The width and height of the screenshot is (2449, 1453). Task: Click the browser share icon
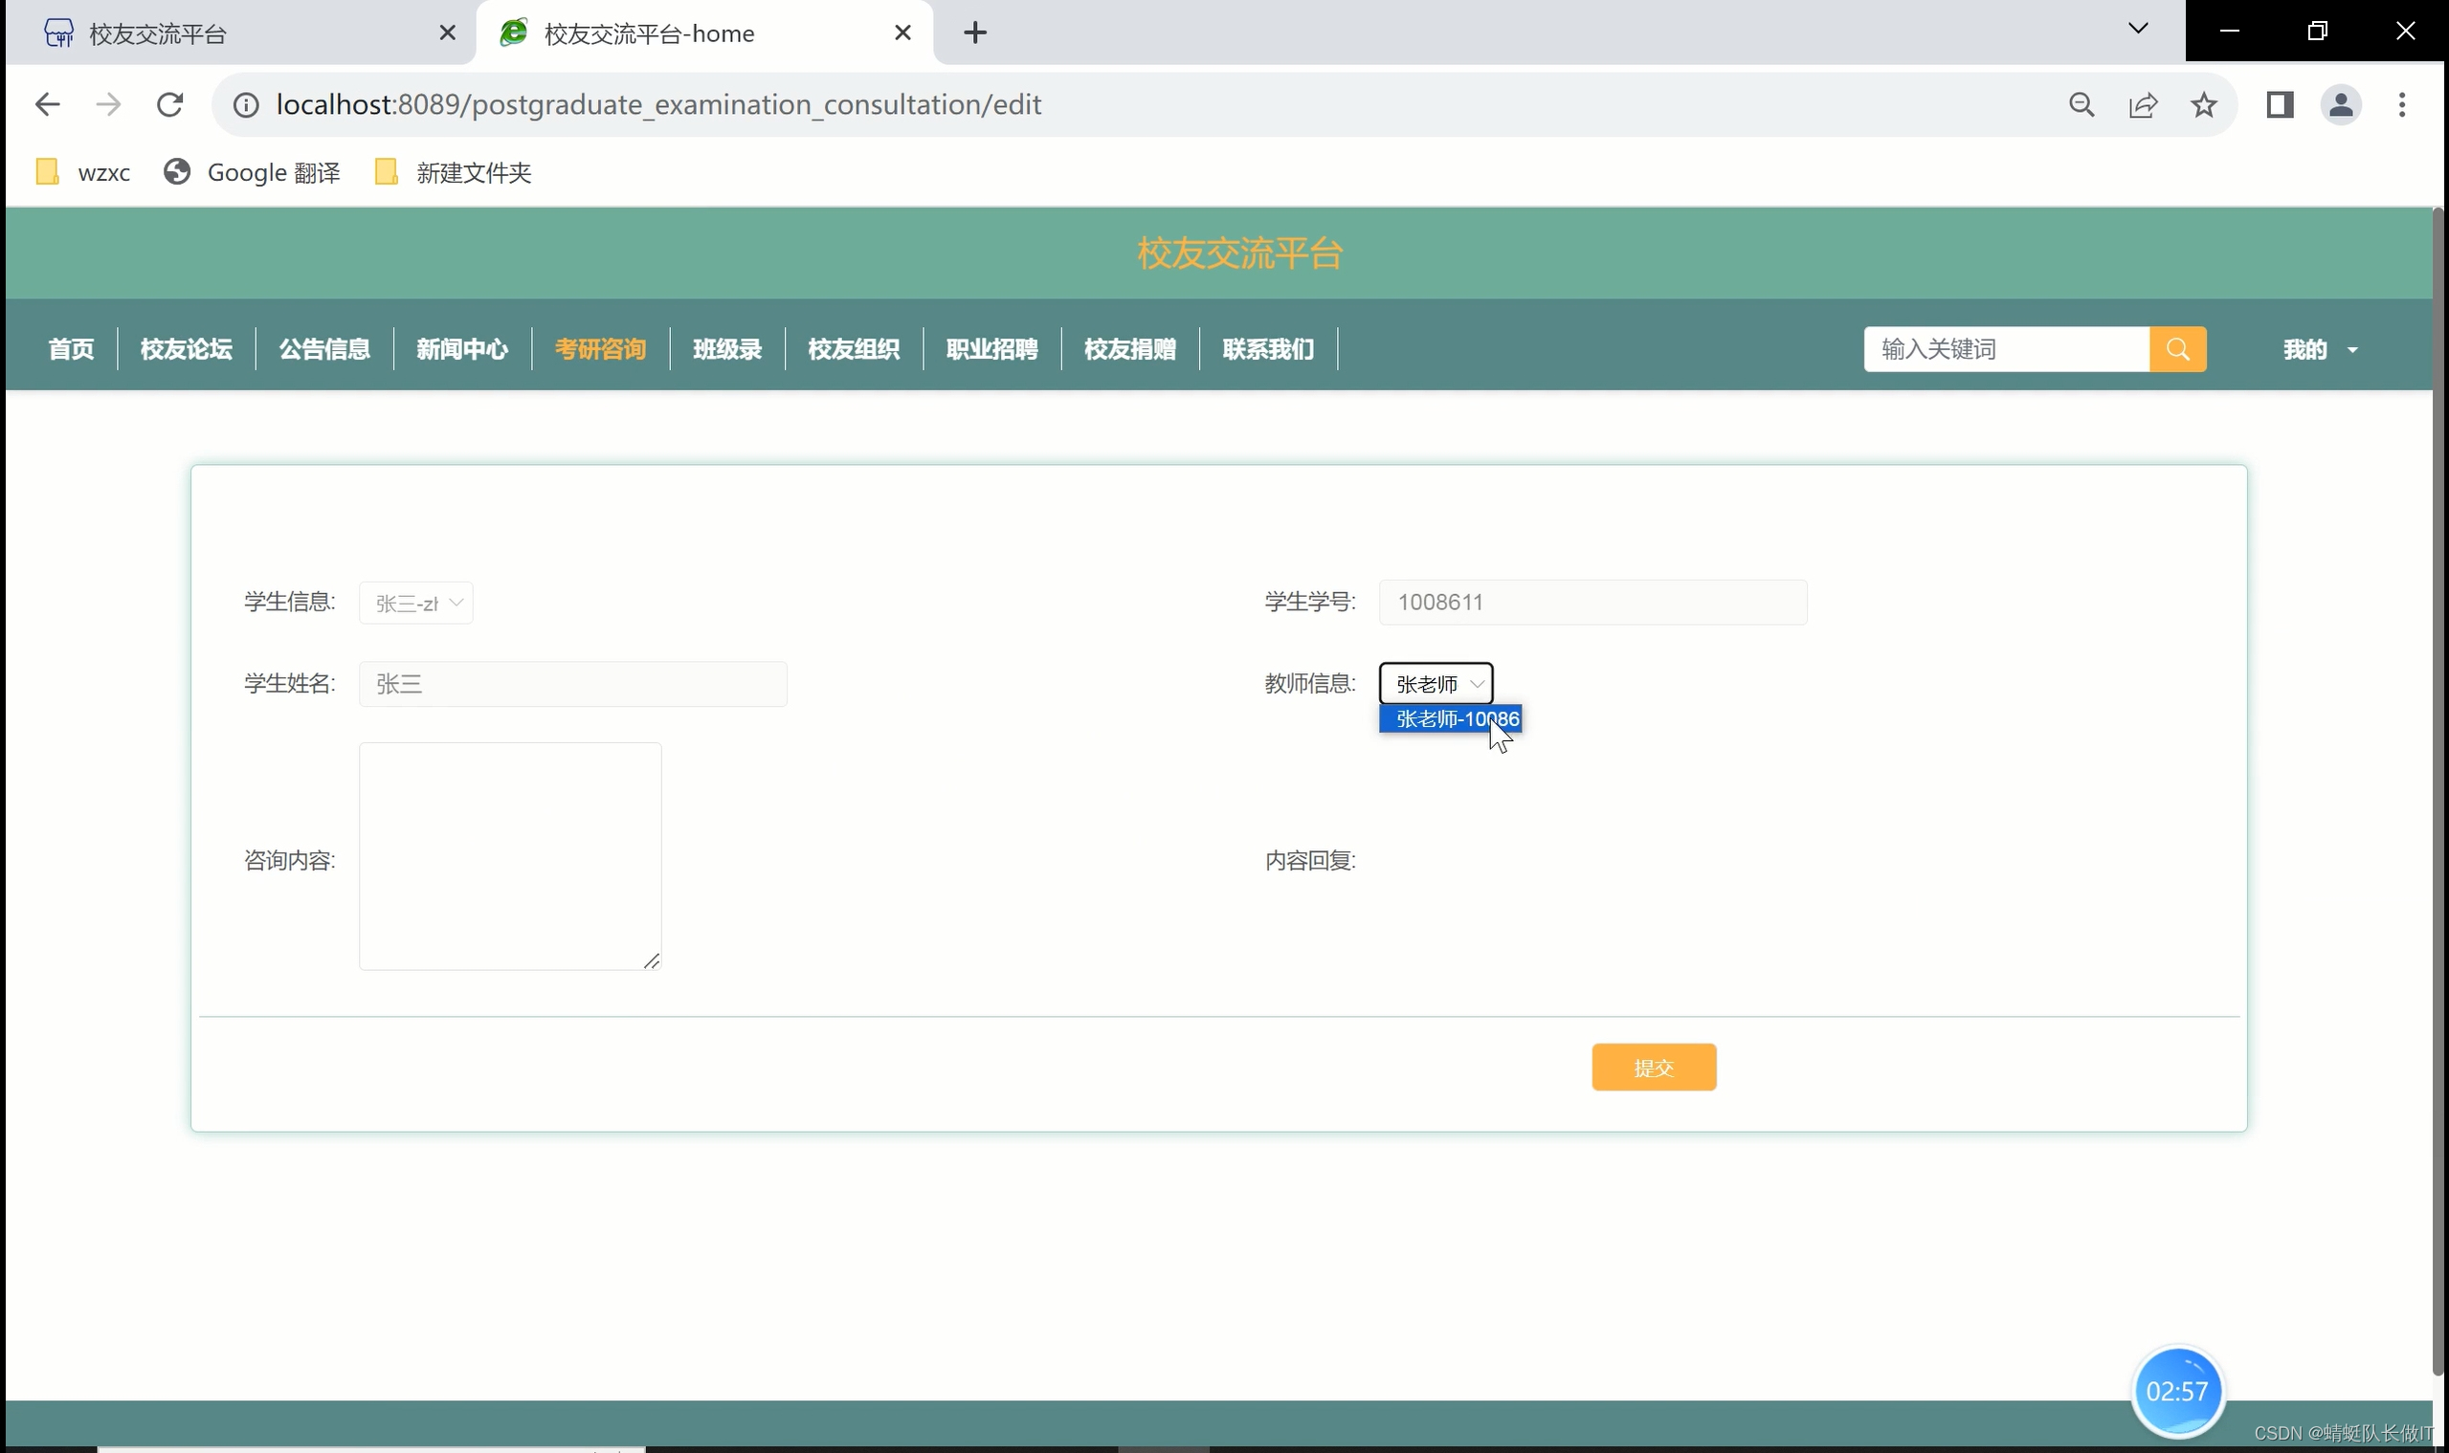[2143, 105]
